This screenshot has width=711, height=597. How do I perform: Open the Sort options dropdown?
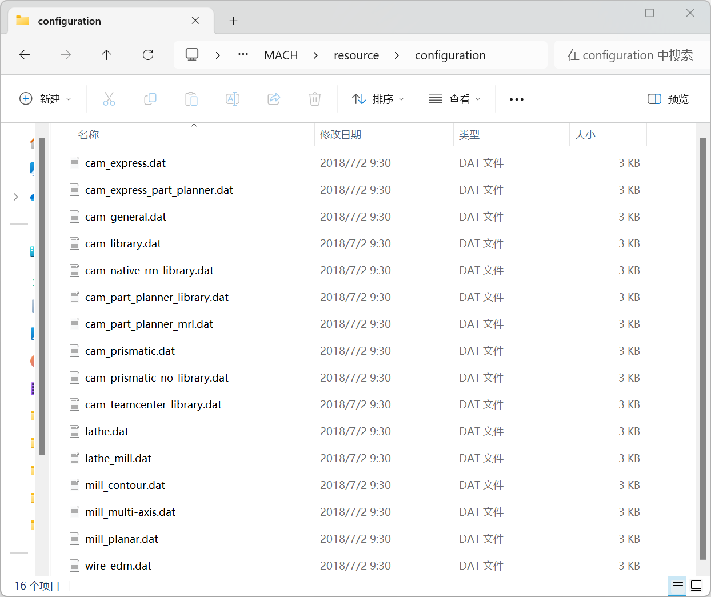click(378, 99)
